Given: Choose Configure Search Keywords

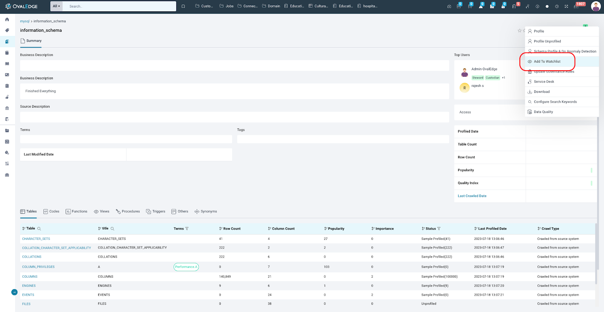Looking at the screenshot, I should coord(562,102).
